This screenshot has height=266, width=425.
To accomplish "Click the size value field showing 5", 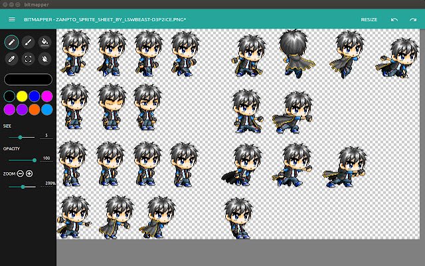I will 46,136.
